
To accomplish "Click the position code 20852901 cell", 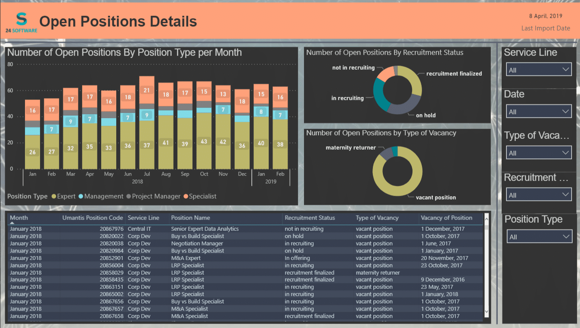I will 112,258.
